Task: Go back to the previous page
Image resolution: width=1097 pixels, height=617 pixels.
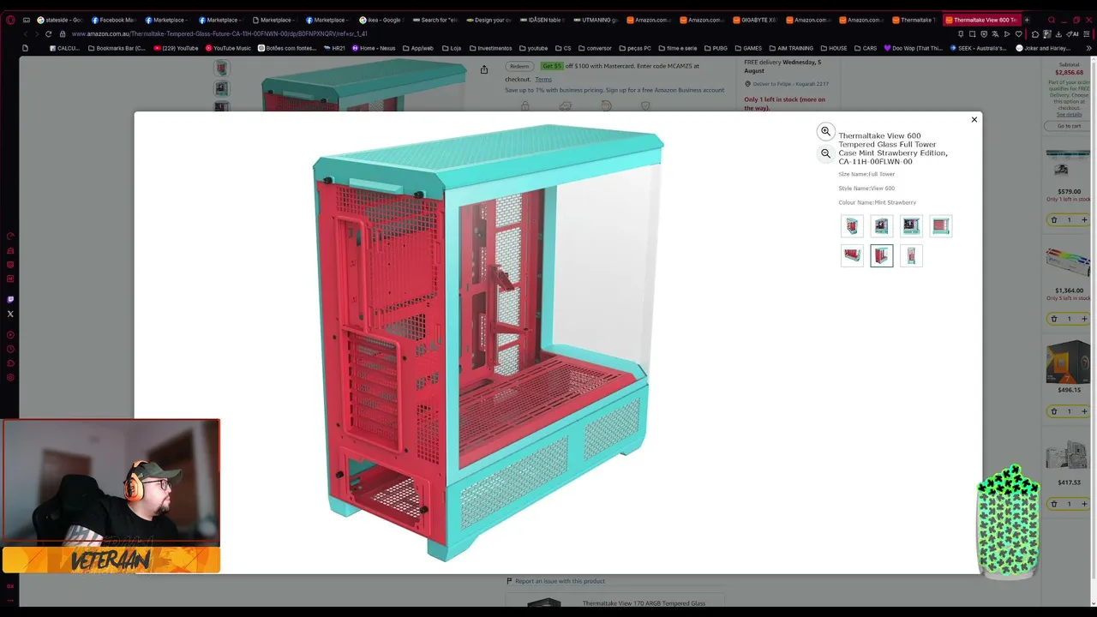Action: [x=25, y=34]
